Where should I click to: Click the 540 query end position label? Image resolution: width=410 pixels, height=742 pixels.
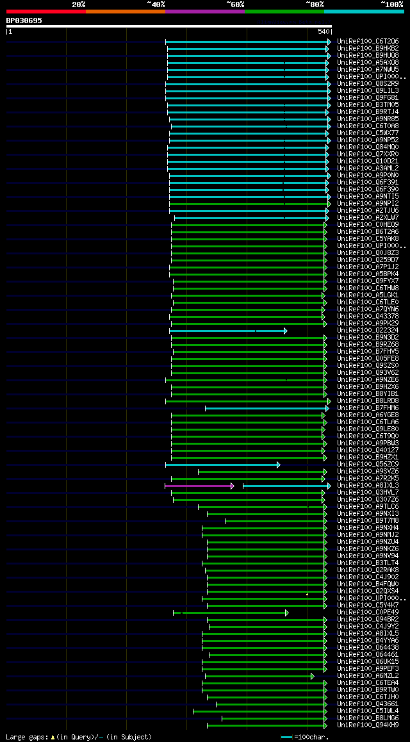tap(324, 31)
